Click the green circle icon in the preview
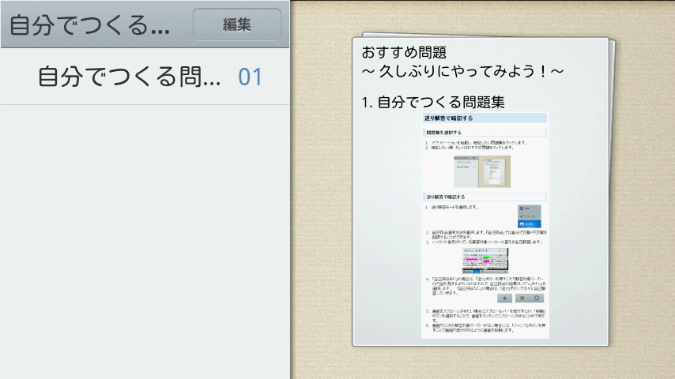Viewport: 675px width, 379px height. (537, 298)
